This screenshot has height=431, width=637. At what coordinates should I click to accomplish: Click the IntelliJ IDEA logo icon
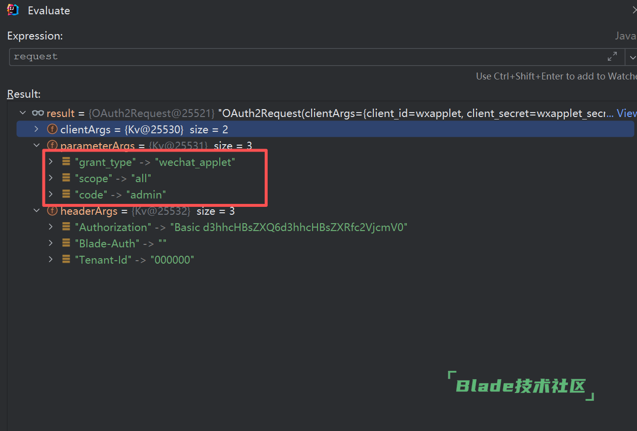[13, 10]
